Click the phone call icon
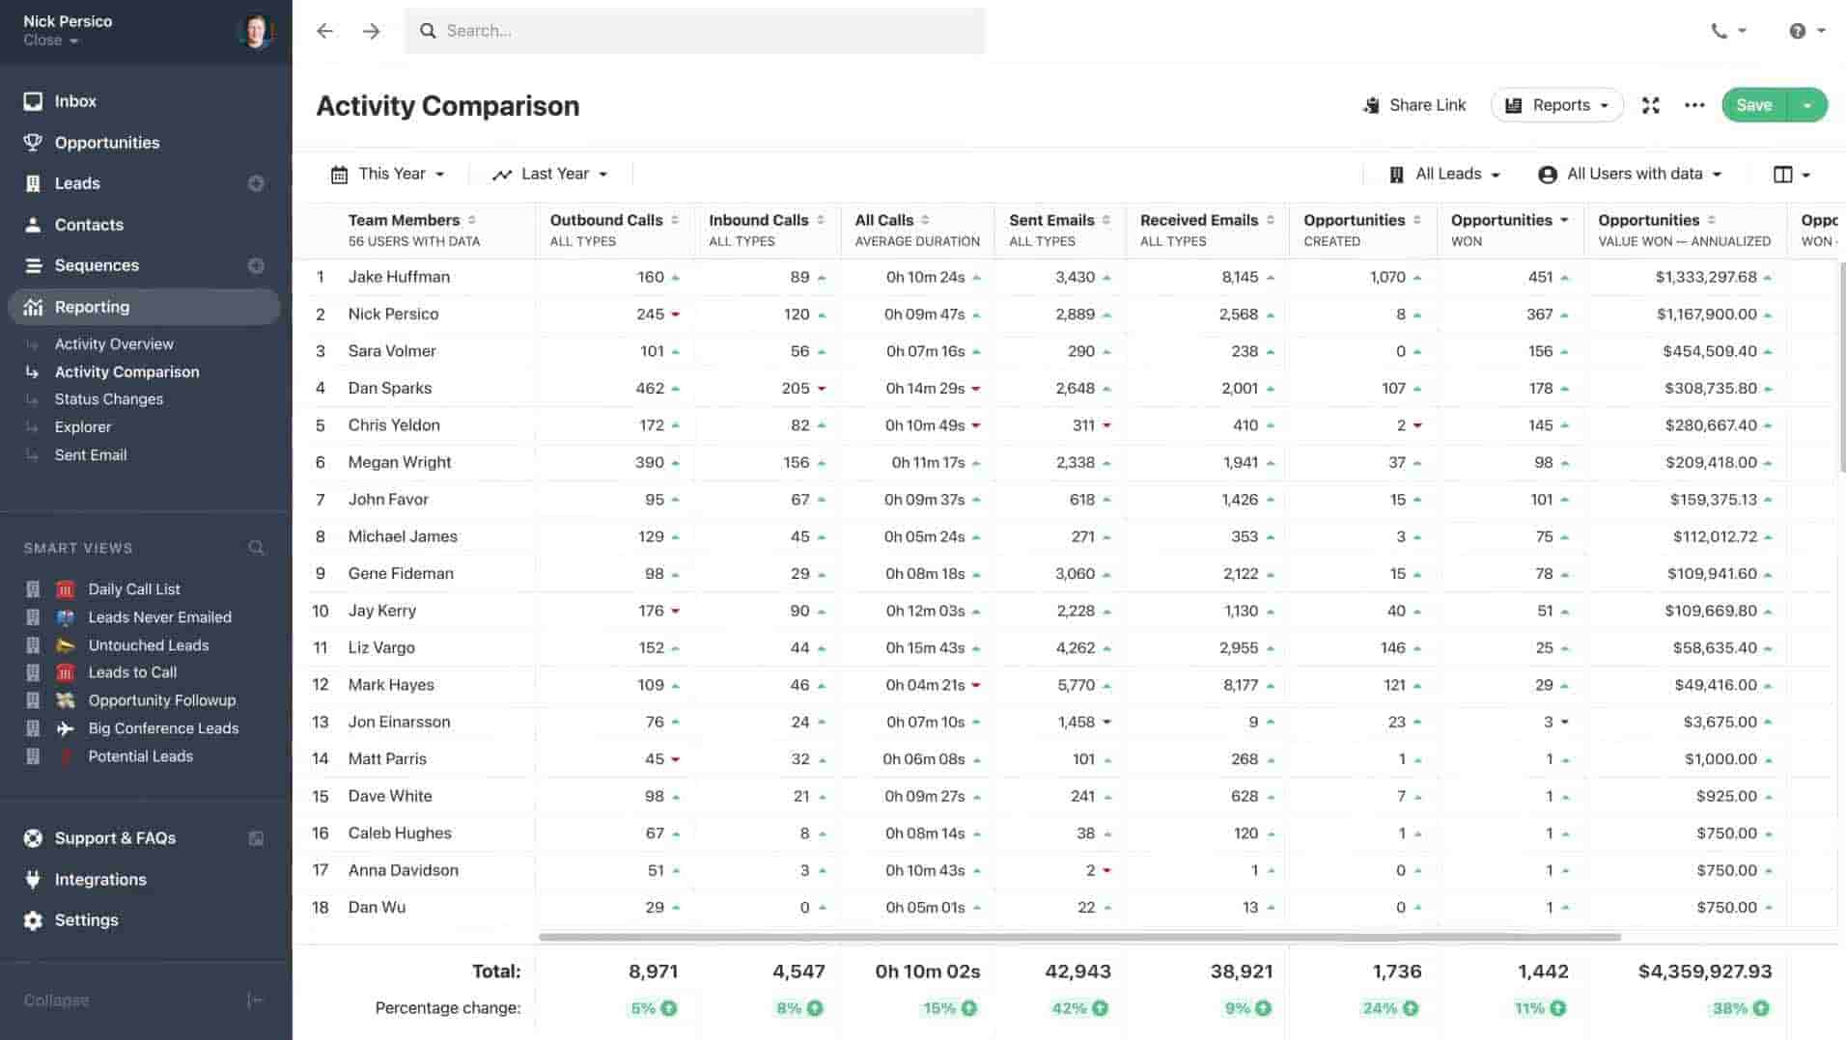1846x1040 pixels. tap(1720, 31)
